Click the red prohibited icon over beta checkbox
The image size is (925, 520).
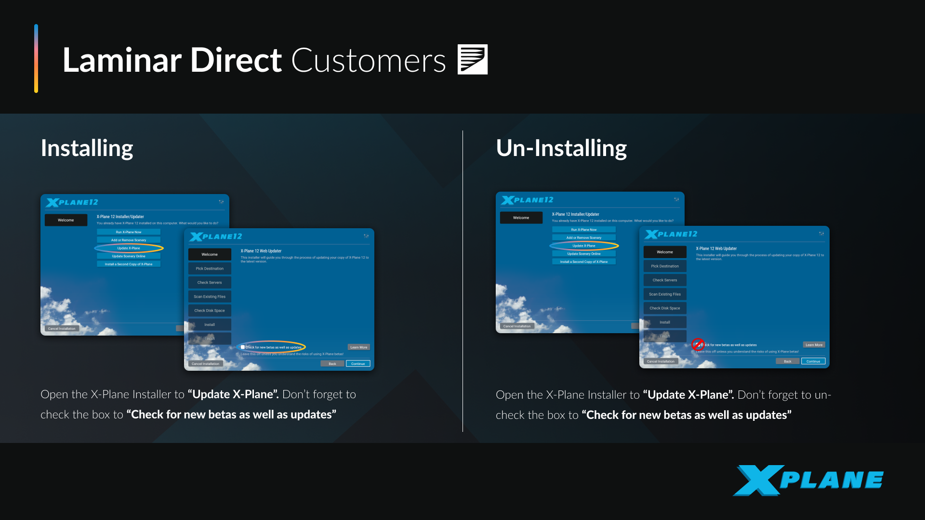point(697,344)
